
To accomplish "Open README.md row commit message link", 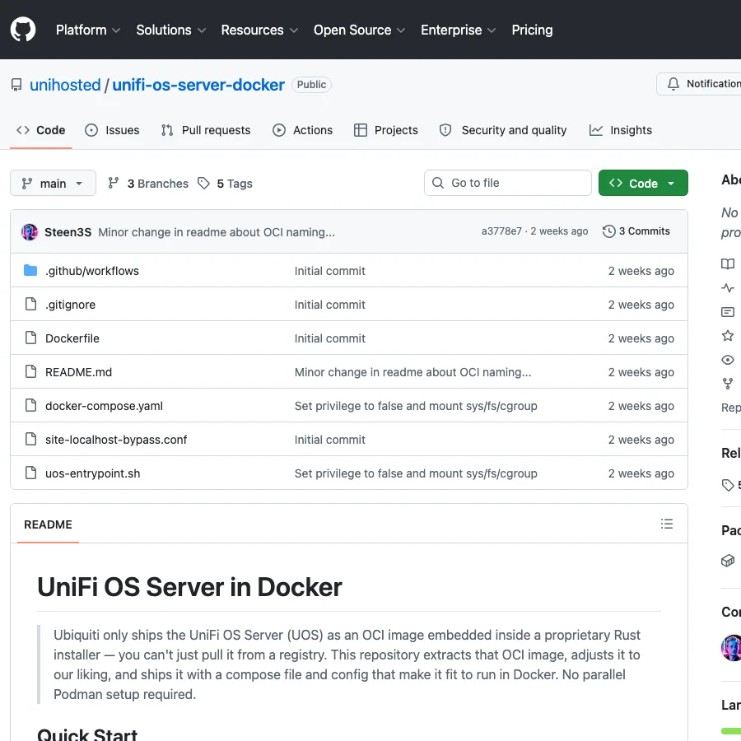I will point(412,372).
